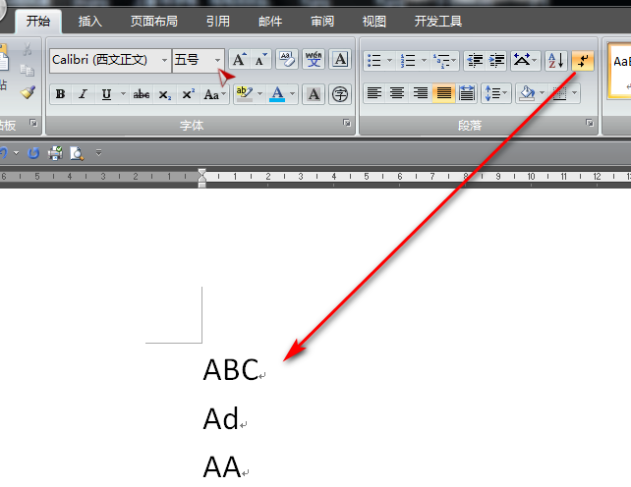631x487 pixels.
Task: Open clipboard pane dialog launcher
Action: 33,123
